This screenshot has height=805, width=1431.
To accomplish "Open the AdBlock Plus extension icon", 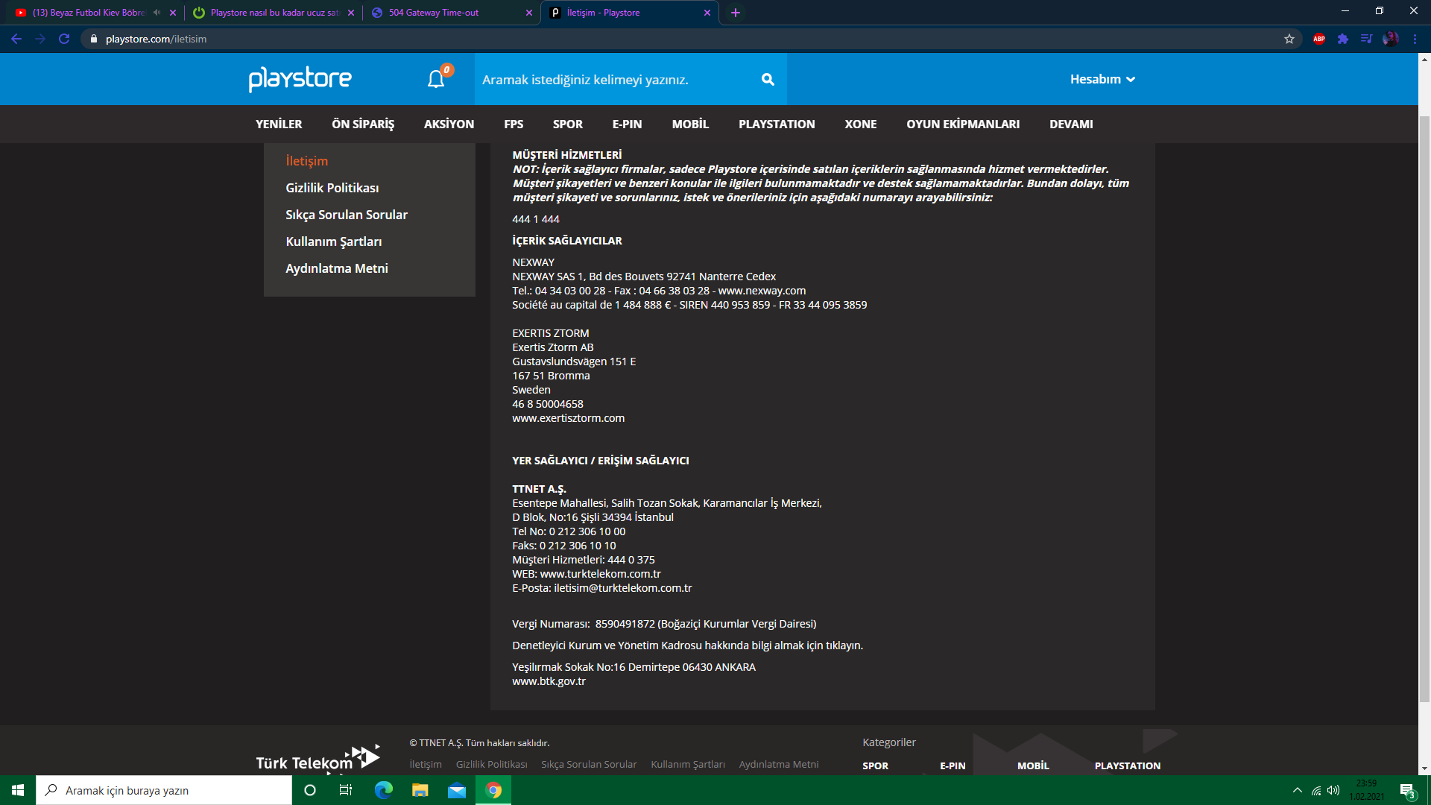I will click(1319, 39).
